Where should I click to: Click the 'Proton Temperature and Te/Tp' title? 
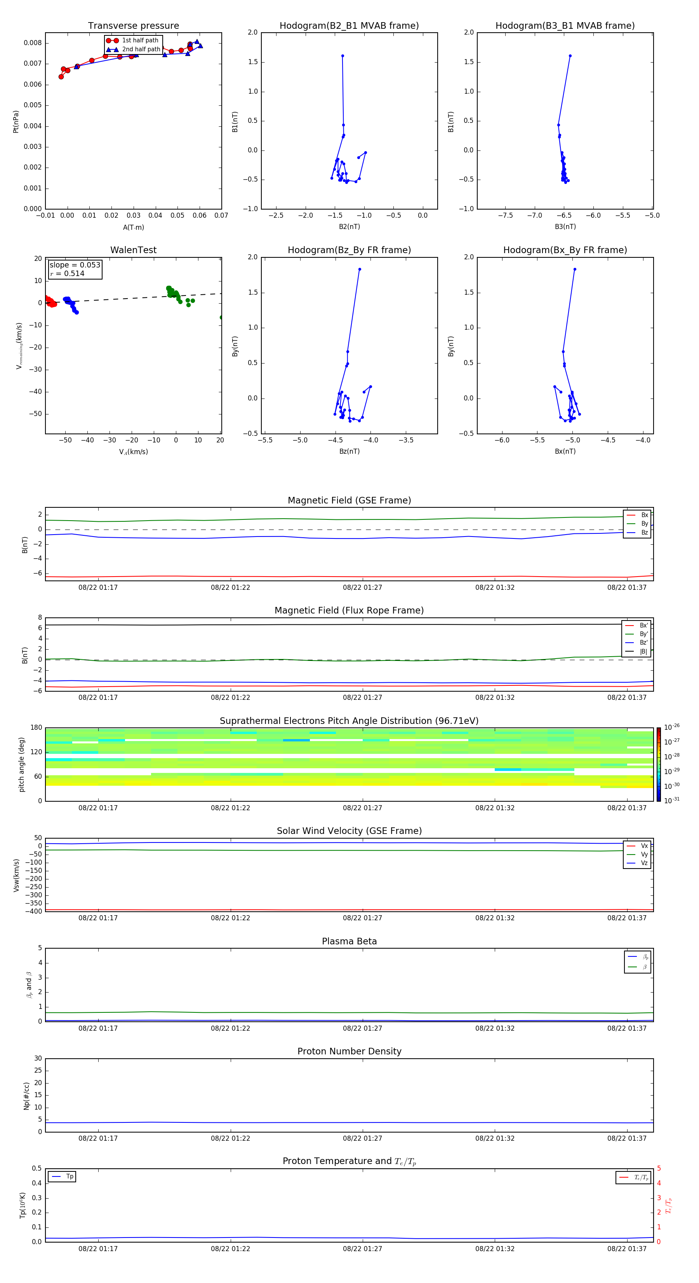(349, 1161)
